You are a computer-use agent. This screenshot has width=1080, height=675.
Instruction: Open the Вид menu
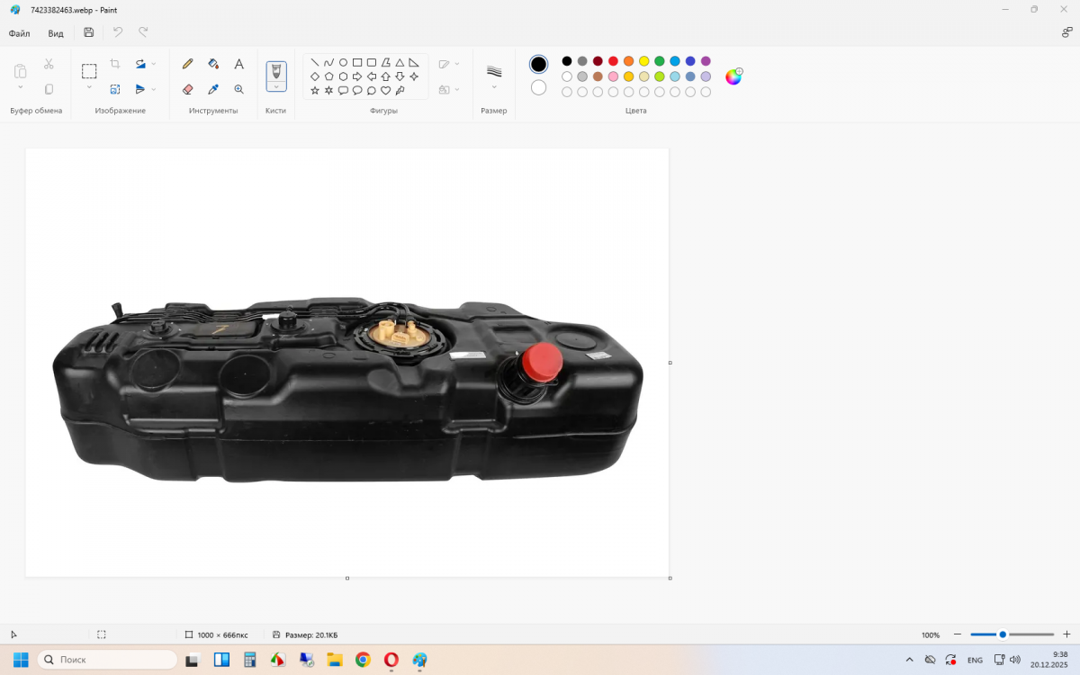(56, 33)
